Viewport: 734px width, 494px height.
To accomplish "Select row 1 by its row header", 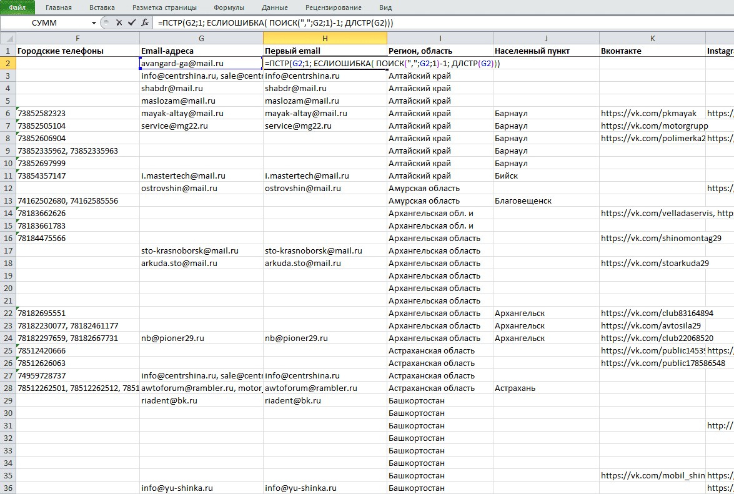I will point(8,51).
